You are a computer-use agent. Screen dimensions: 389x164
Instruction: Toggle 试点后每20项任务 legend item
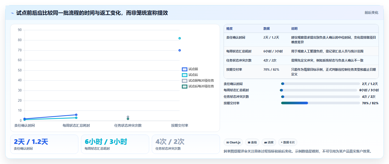[198, 86]
